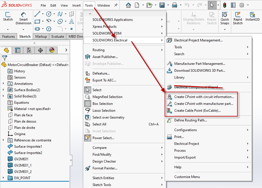Create a New document icon

pos(137,5)
